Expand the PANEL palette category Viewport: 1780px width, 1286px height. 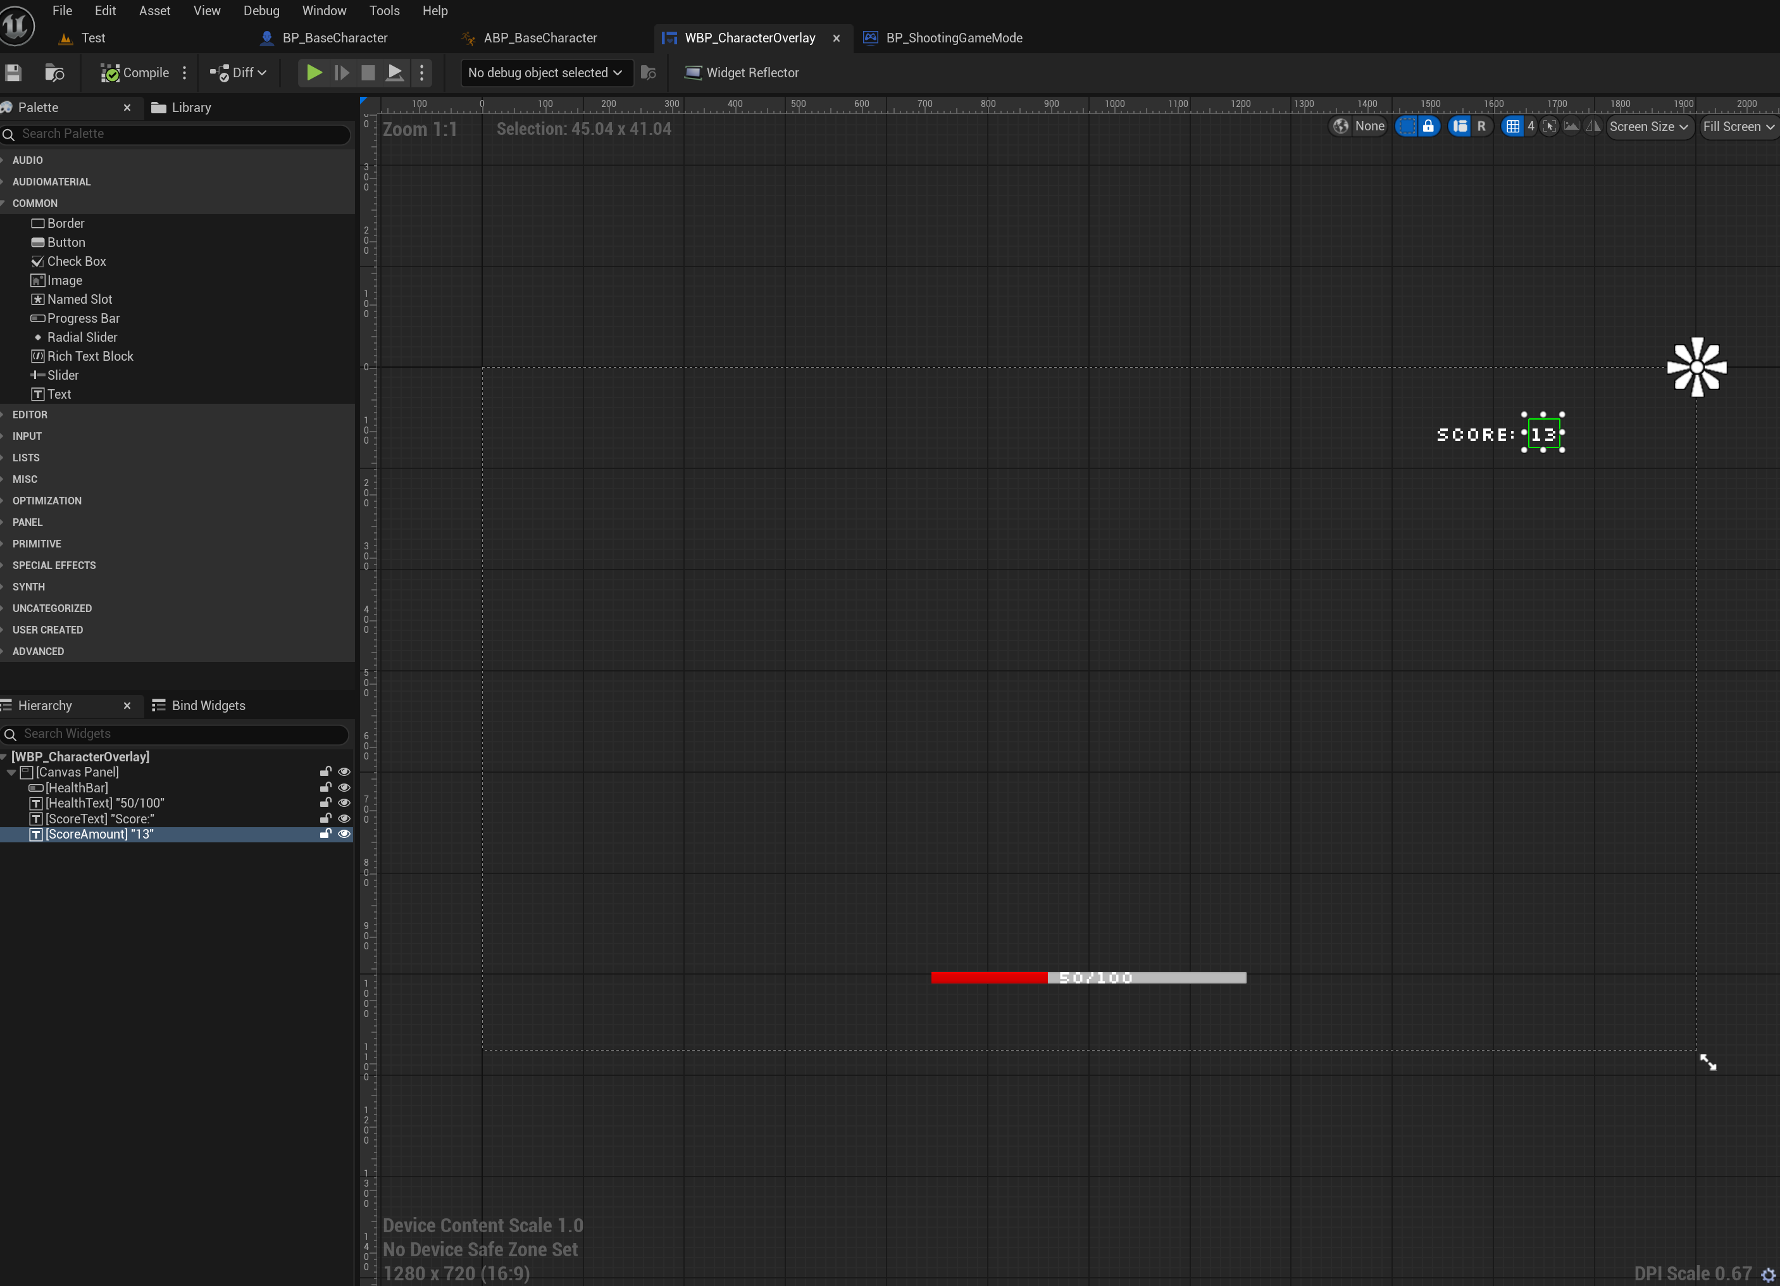click(27, 522)
